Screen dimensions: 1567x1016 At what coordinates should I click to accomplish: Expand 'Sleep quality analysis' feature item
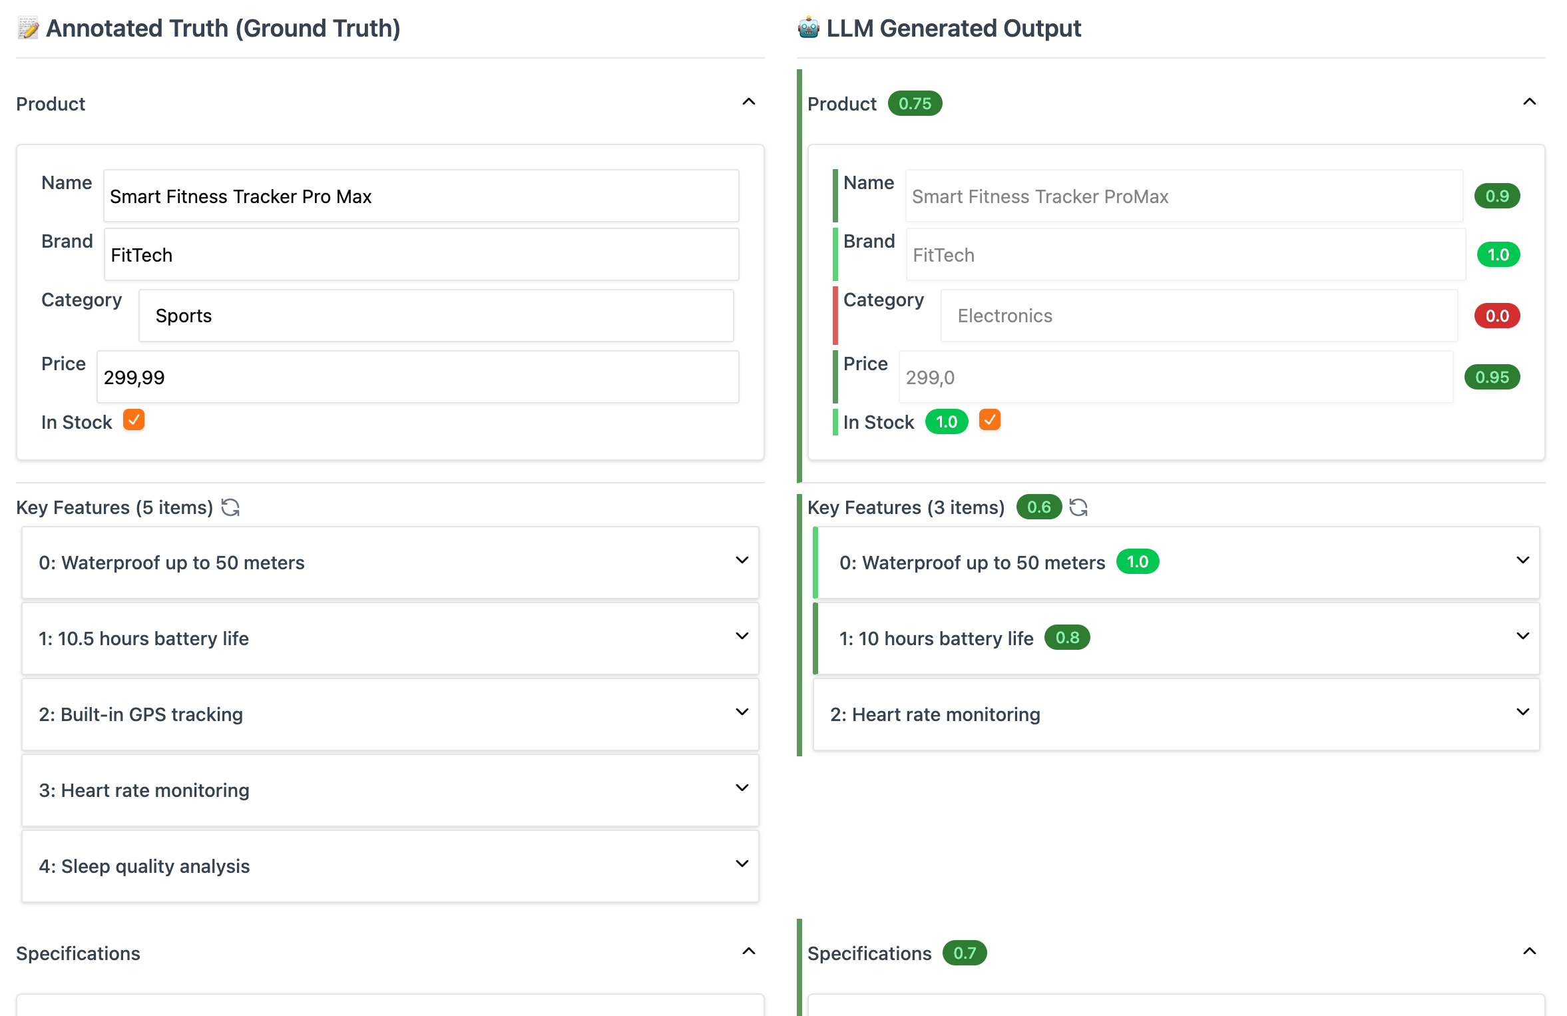tap(742, 864)
